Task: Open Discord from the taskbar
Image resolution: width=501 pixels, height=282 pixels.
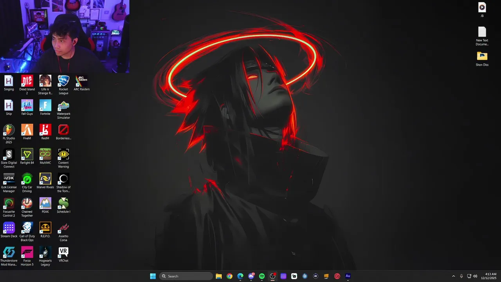Action: [251, 276]
